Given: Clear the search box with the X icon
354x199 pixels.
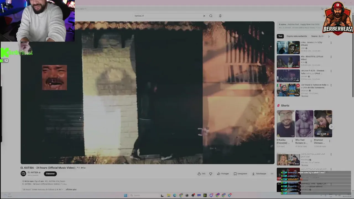Looking at the screenshot, I should (204, 16).
